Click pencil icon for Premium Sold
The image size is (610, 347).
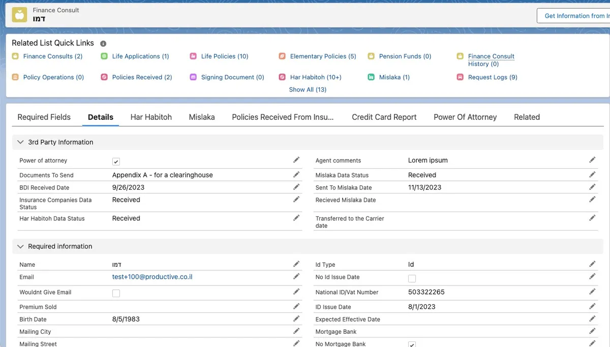point(296,306)
